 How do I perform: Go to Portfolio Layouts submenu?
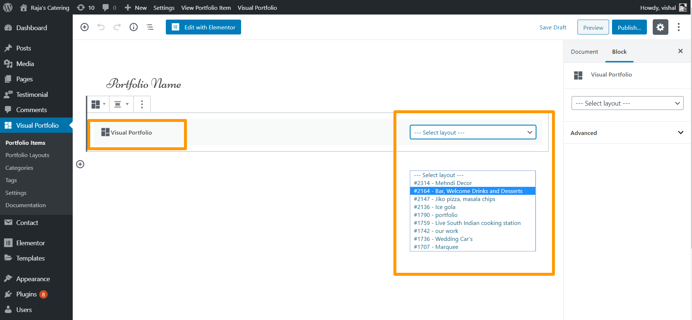pyautogui.click(x=27, y=155)
